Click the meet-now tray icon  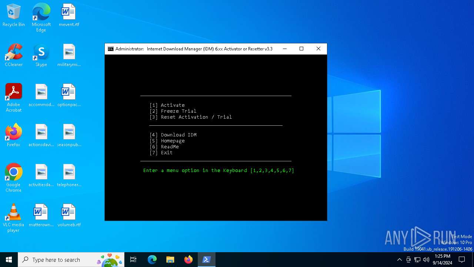tap(408, 260)
